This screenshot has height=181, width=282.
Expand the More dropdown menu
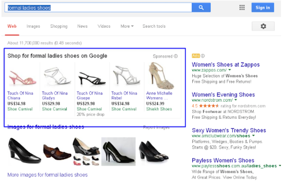click(x=127, y=26)
